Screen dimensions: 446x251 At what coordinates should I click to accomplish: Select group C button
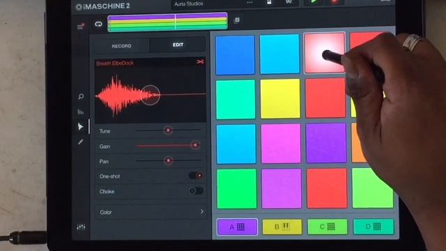[x=328, y=227]
